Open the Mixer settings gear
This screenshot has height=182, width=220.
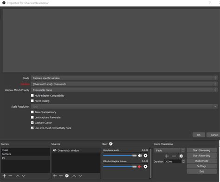tap(111, 144)
